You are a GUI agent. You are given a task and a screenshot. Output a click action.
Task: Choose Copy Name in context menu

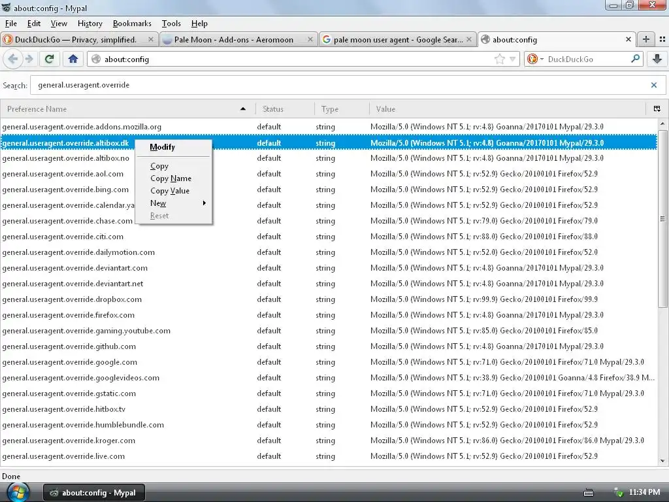(173, 178)
